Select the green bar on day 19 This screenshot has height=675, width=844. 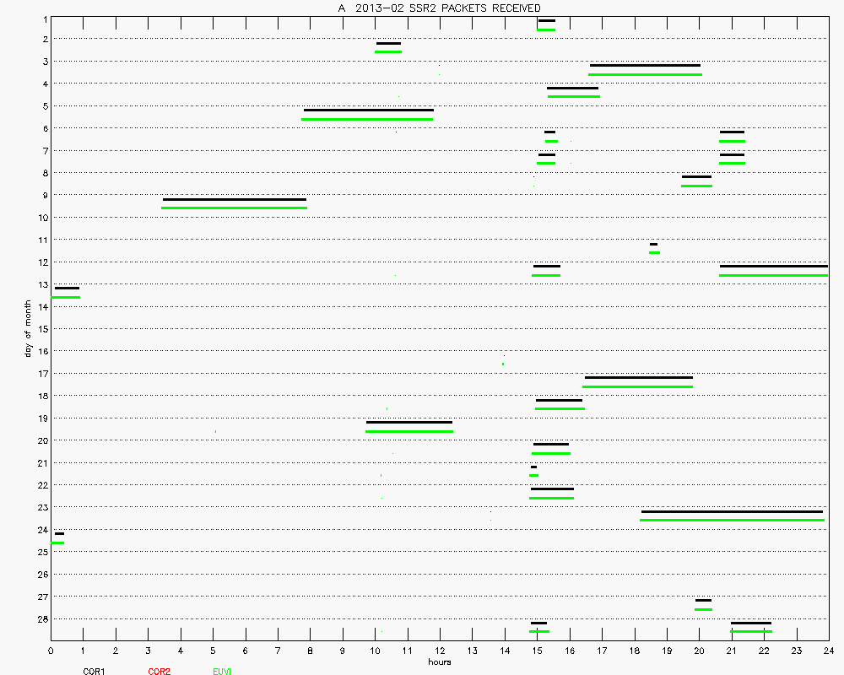408,431
